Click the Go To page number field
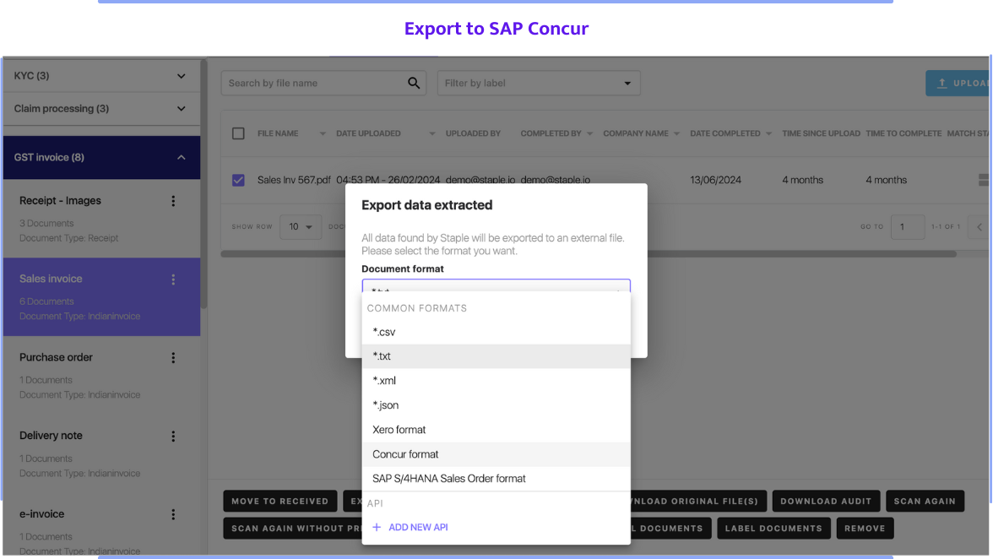 click(x=908, y=226)
